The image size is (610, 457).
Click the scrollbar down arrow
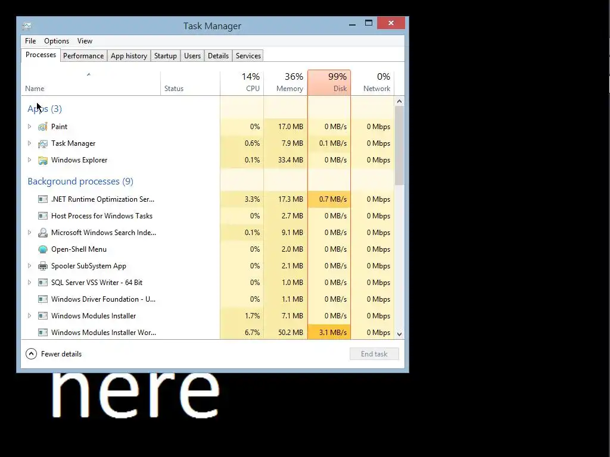pyautogui.click(x=399, y=334)
